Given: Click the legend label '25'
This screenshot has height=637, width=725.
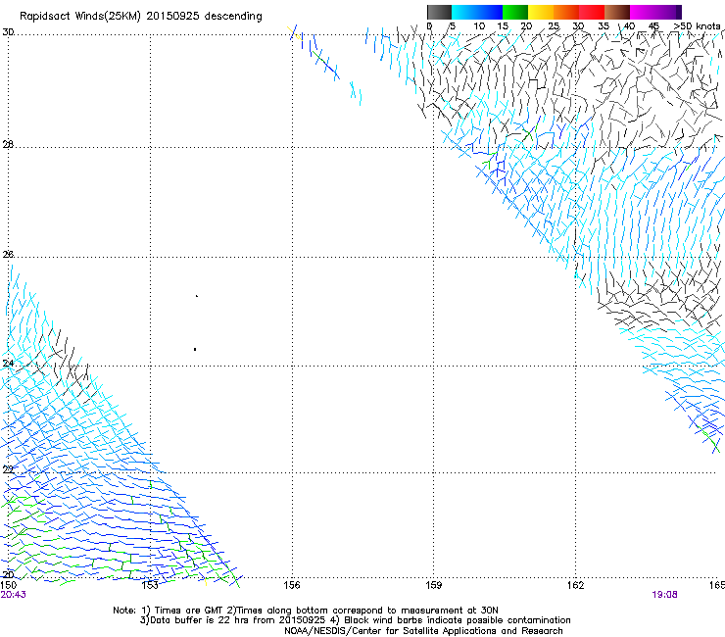Looking at the screenshot, I should coord(553,26).
